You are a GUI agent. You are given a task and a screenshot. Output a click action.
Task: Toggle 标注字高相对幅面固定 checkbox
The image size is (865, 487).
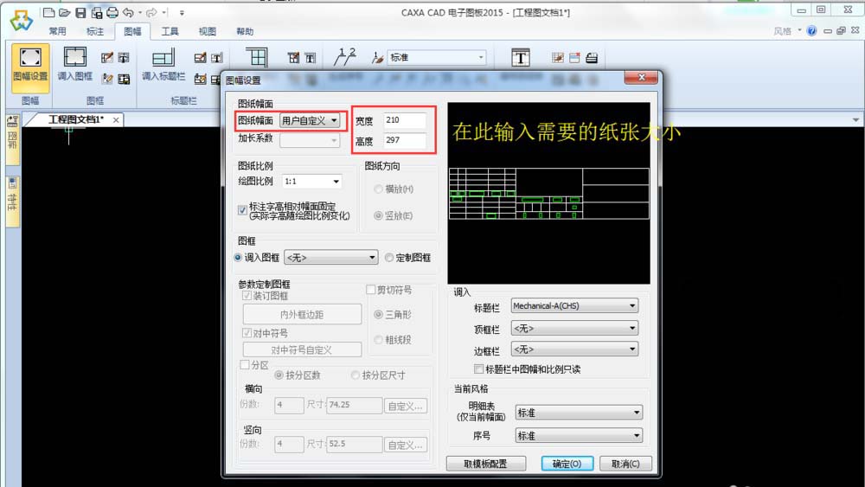click(242, 210)
